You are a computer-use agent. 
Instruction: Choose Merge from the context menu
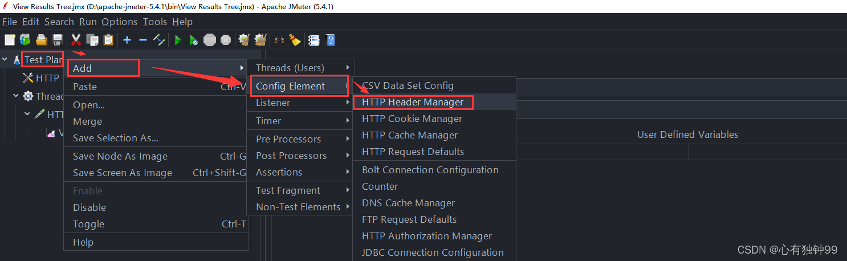pos(156,121)
